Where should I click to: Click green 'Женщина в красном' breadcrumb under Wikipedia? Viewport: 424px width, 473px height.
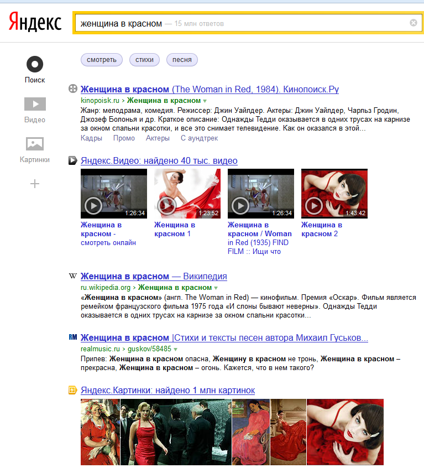coord(175,288)
